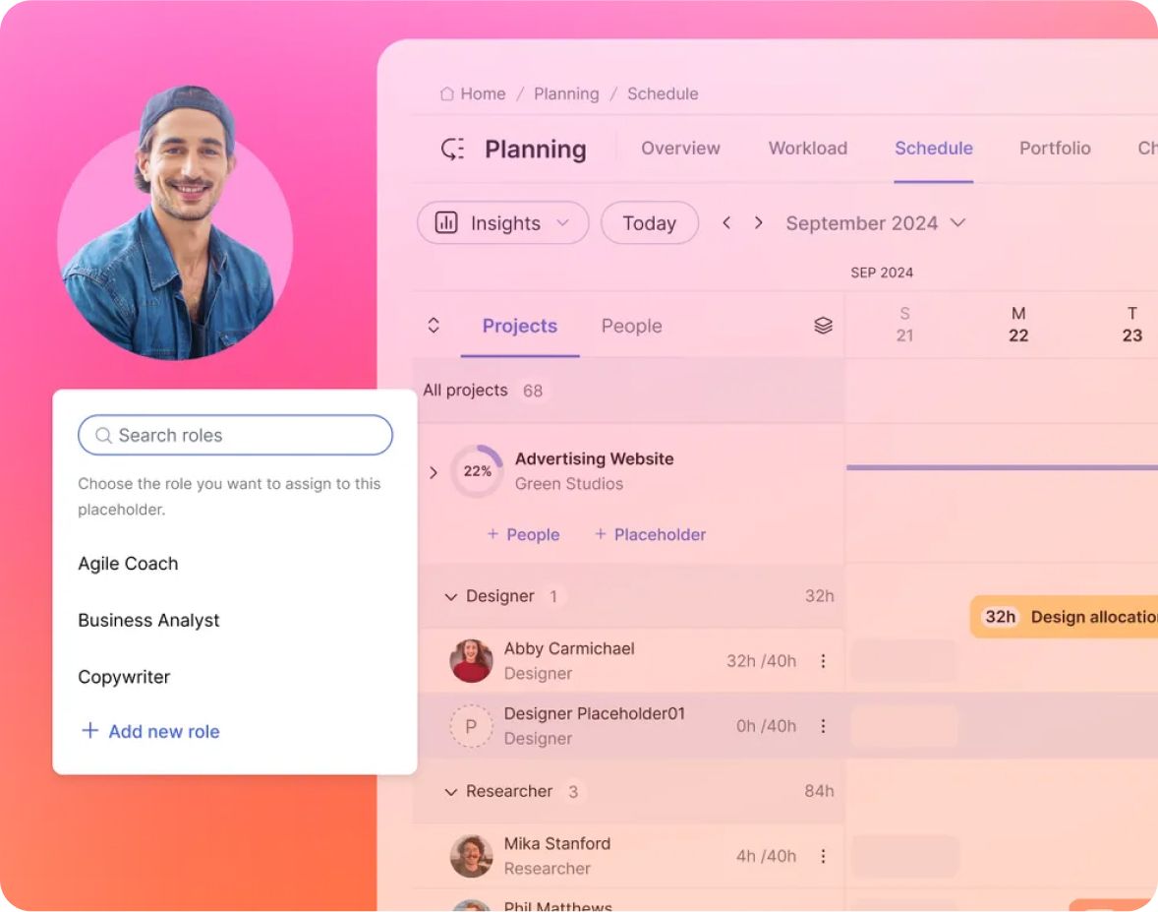Screen dimensions: 1158x912
Task: Toggle expand/collapse all rows icon
Action: [x=434, y=326]
